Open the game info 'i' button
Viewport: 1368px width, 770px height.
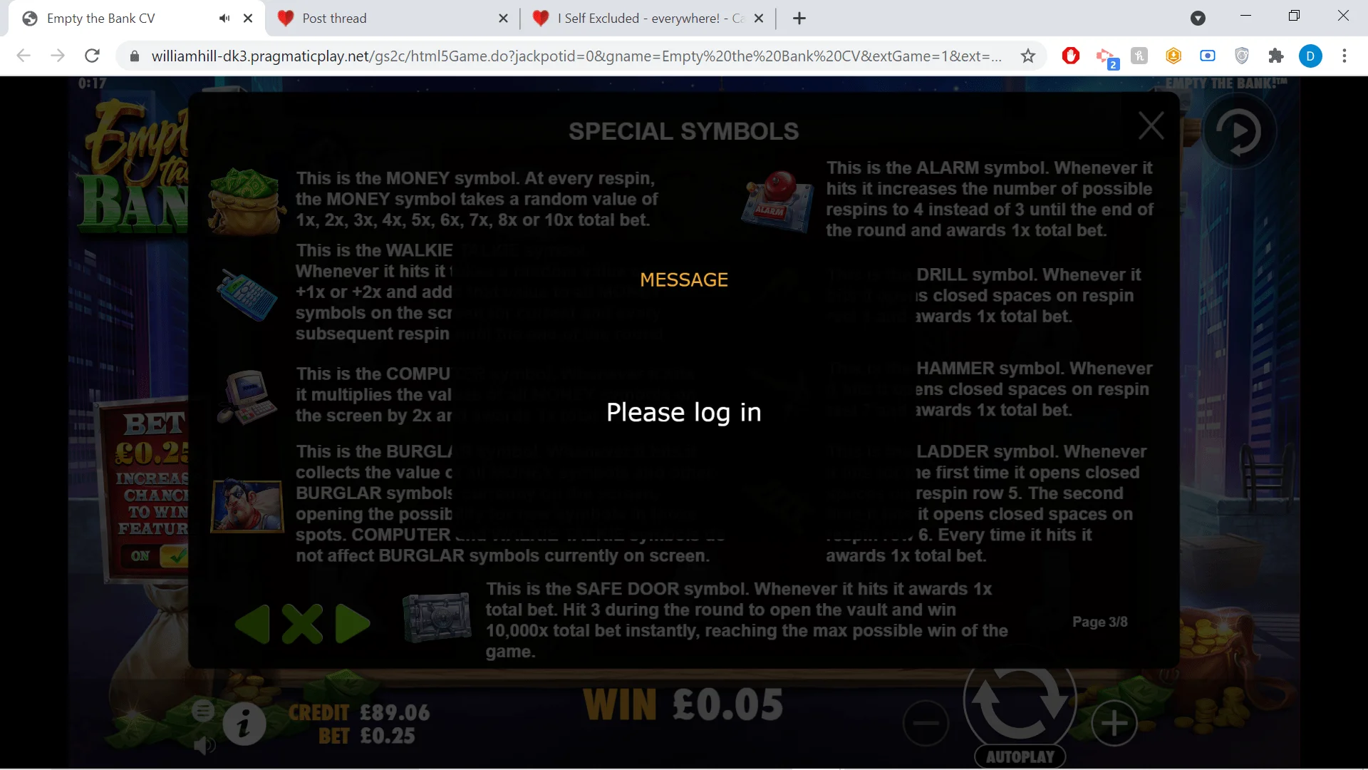[x=244, y=725]
